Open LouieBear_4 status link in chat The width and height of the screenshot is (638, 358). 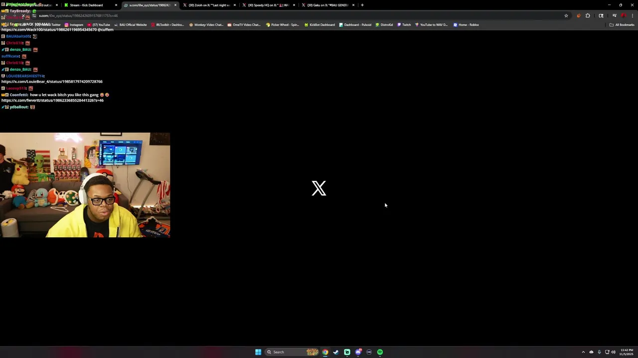click(x=52, y=82)
